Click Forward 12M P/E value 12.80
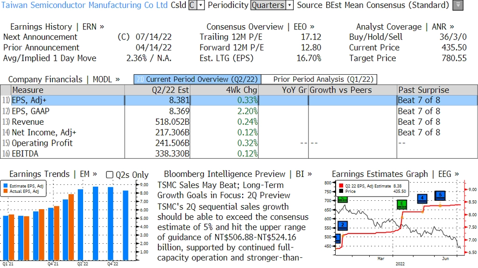 311,48
